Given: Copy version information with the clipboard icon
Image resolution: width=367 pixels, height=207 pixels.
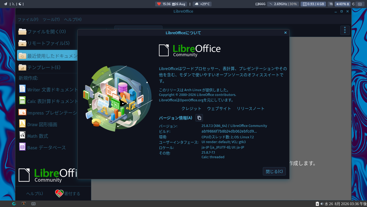Looking at the screenshot, I should tap(199, 118).
